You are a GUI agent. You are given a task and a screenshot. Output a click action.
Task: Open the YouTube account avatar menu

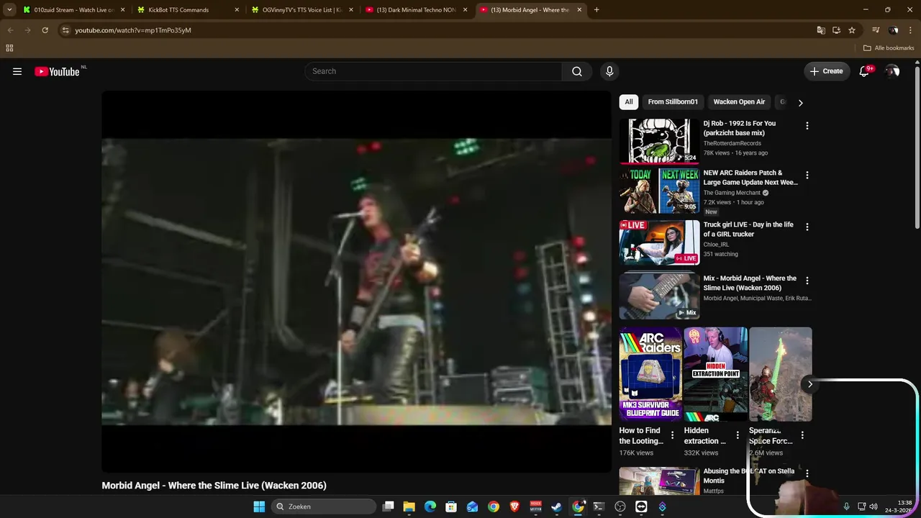pos(892,71)
